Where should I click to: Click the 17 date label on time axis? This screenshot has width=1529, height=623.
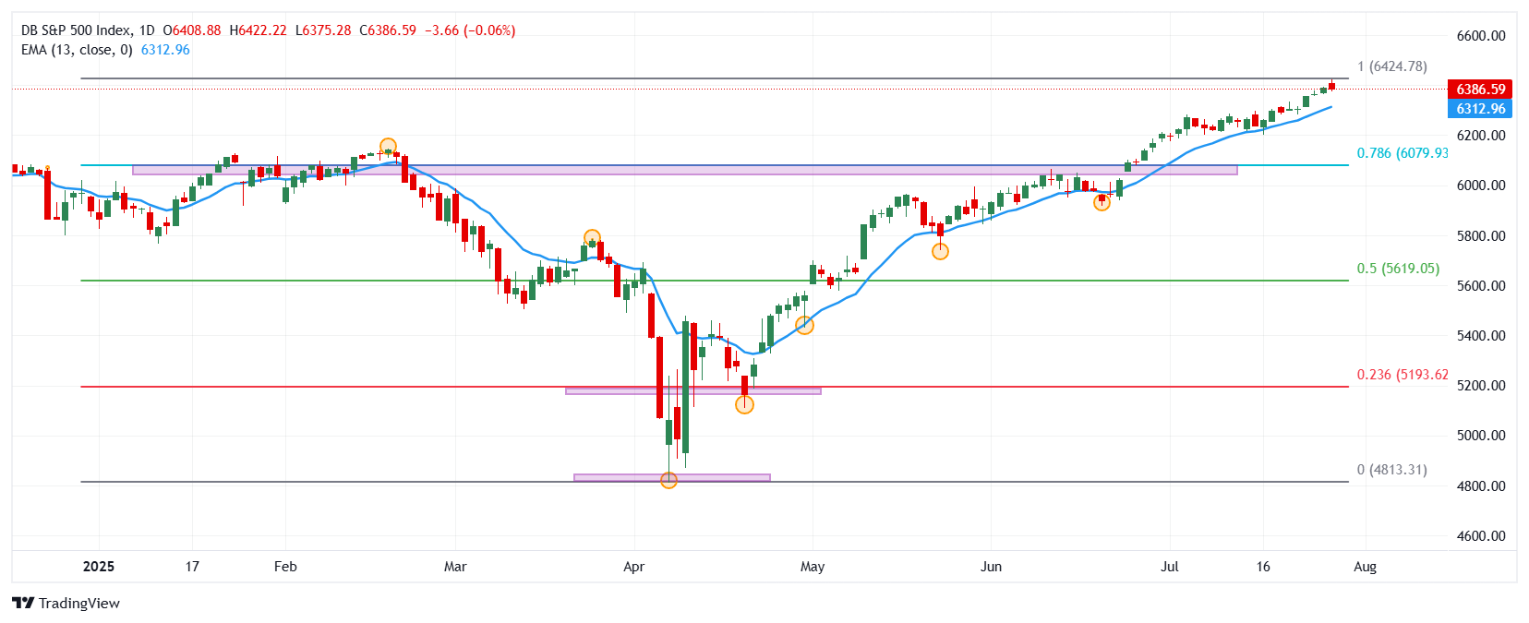192,567
